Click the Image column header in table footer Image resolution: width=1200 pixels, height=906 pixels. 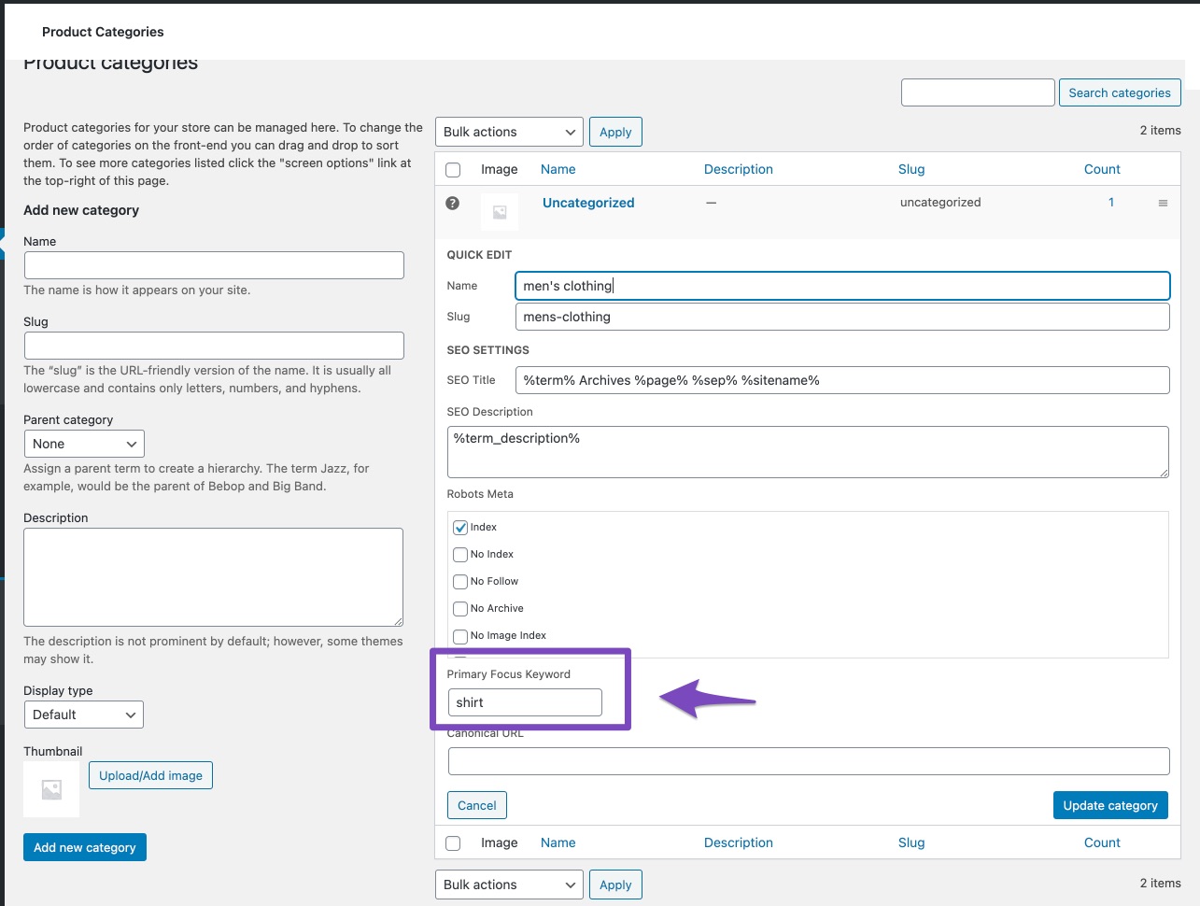click(x=500, y=842)
